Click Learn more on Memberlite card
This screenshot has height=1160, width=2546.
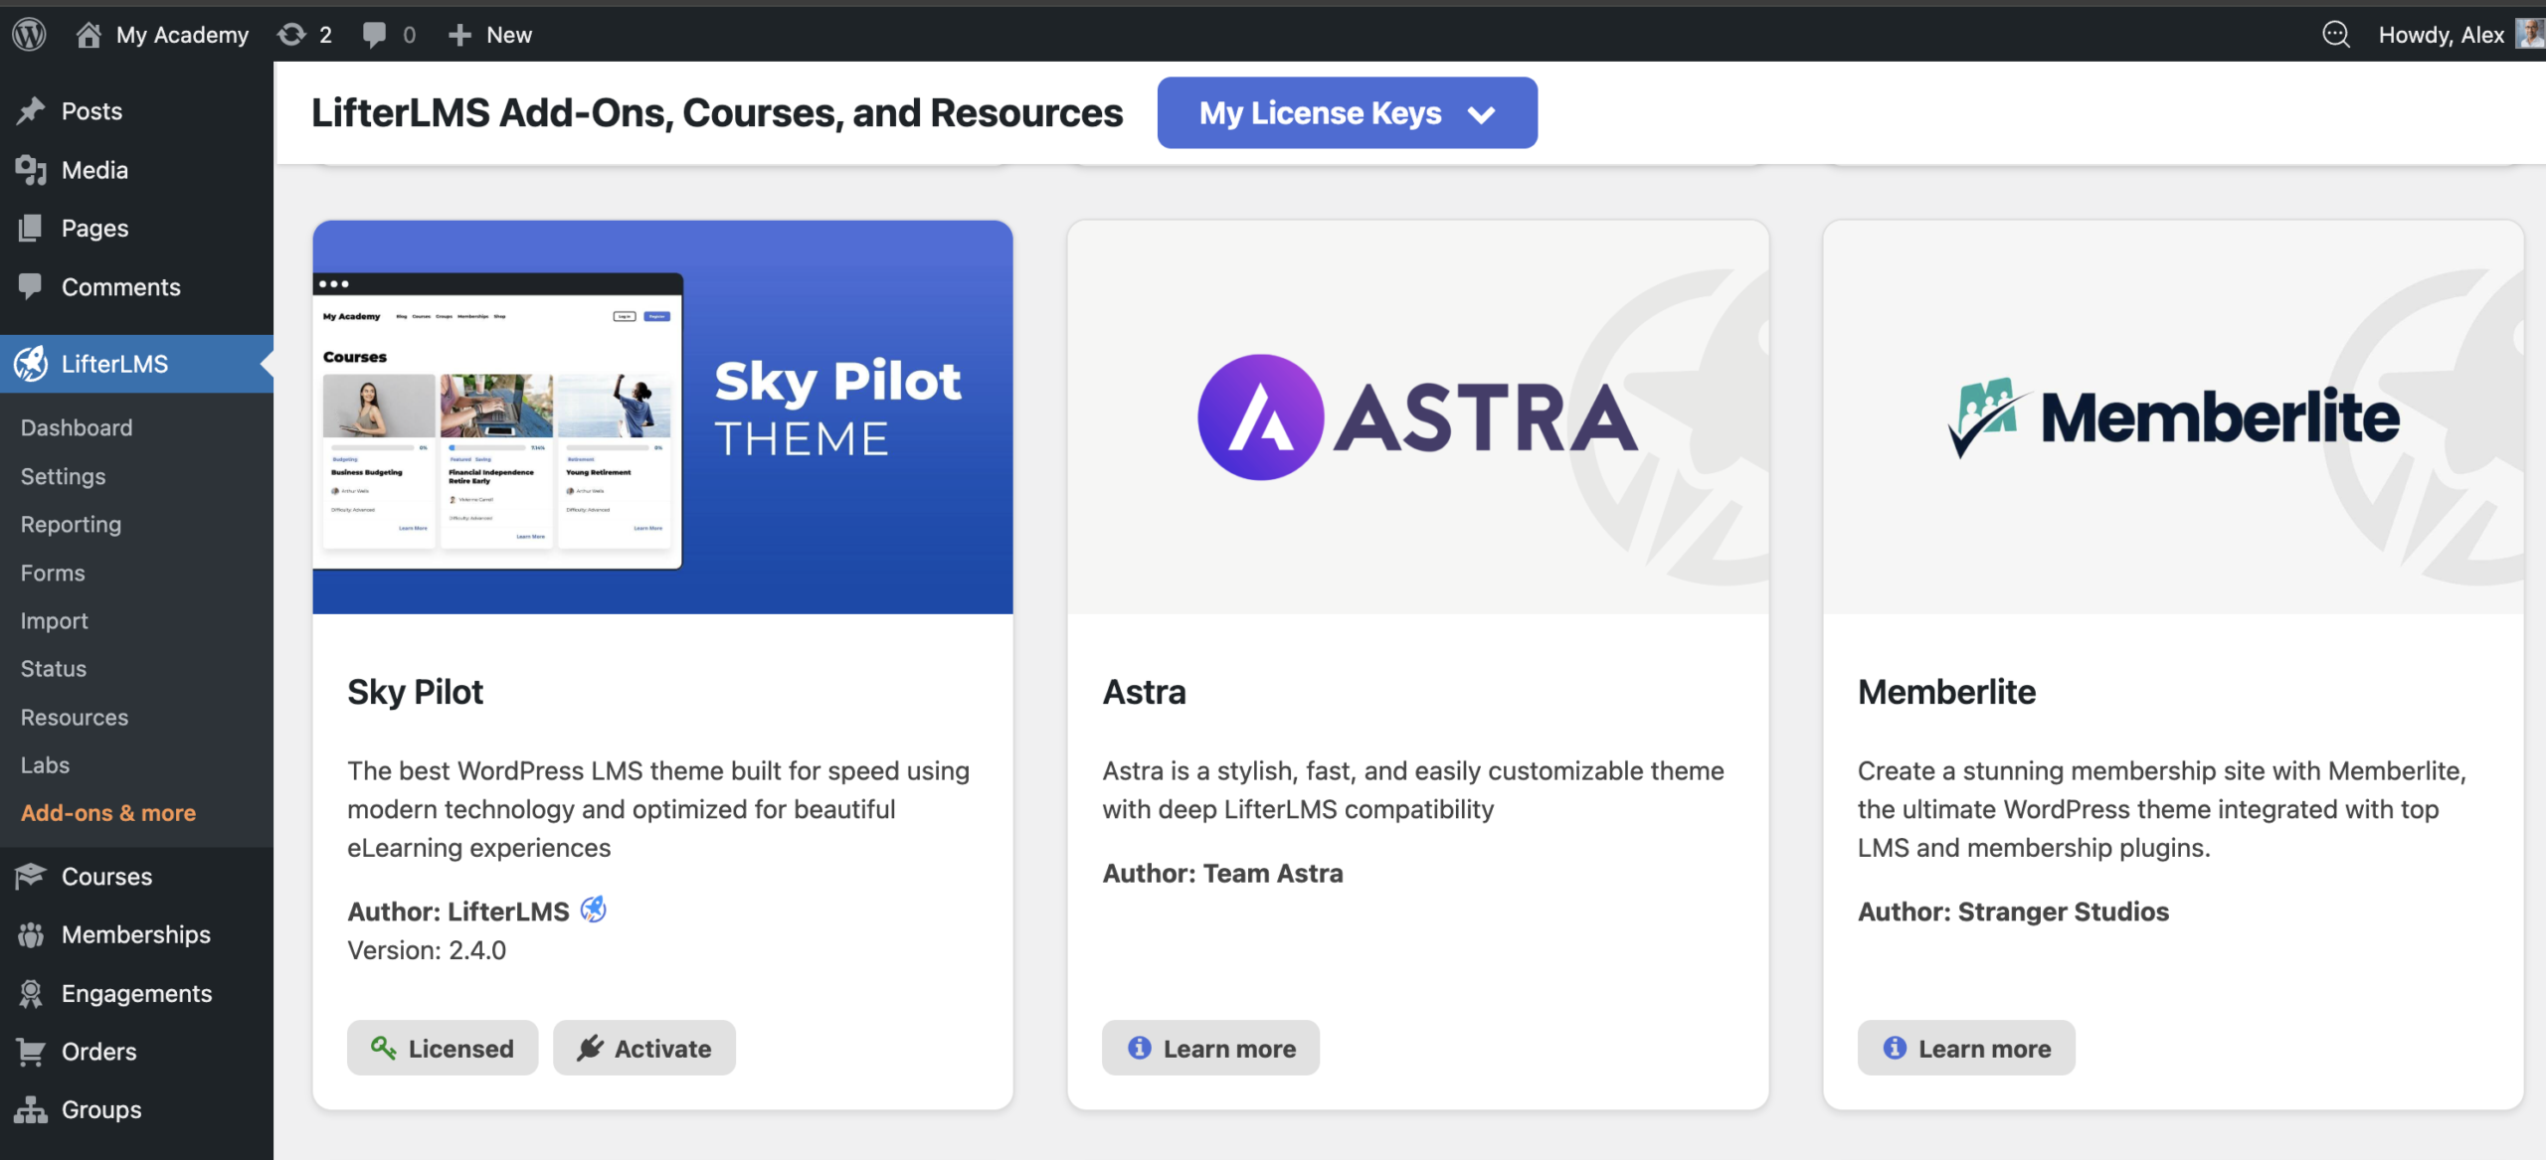click(x=1966, y=1048)
